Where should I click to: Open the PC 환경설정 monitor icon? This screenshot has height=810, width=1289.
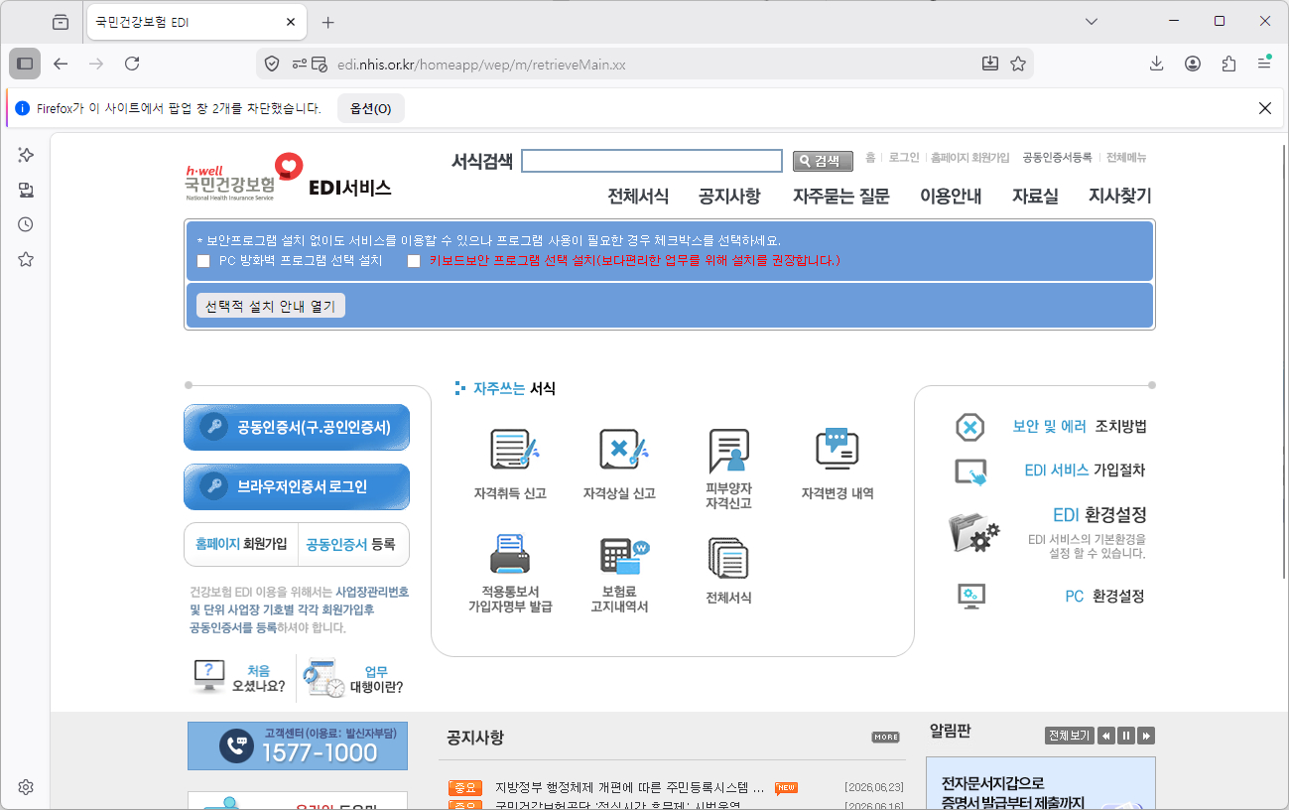click(971, 597)
